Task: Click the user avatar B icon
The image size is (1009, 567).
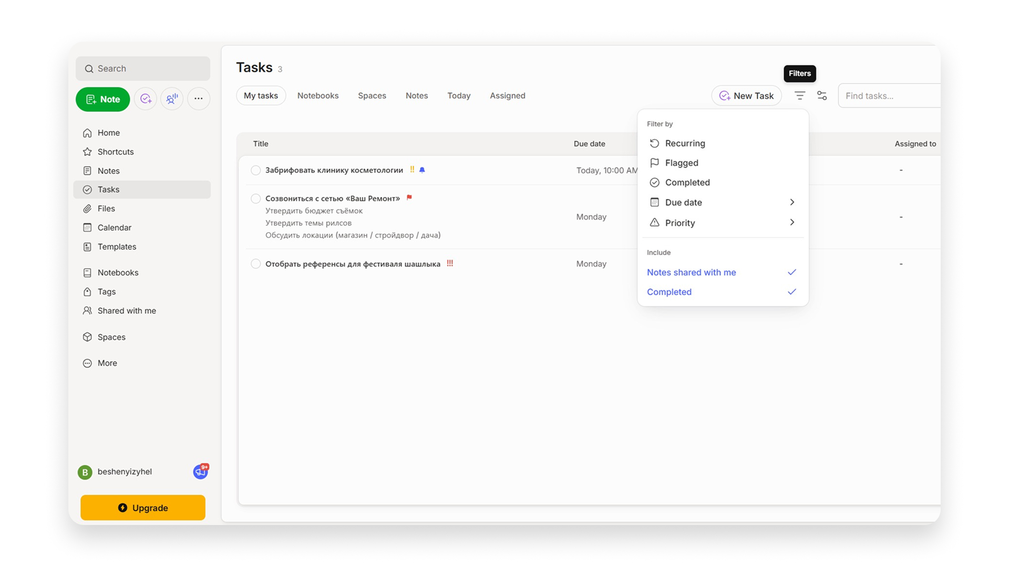Action: tap(85, 472)
